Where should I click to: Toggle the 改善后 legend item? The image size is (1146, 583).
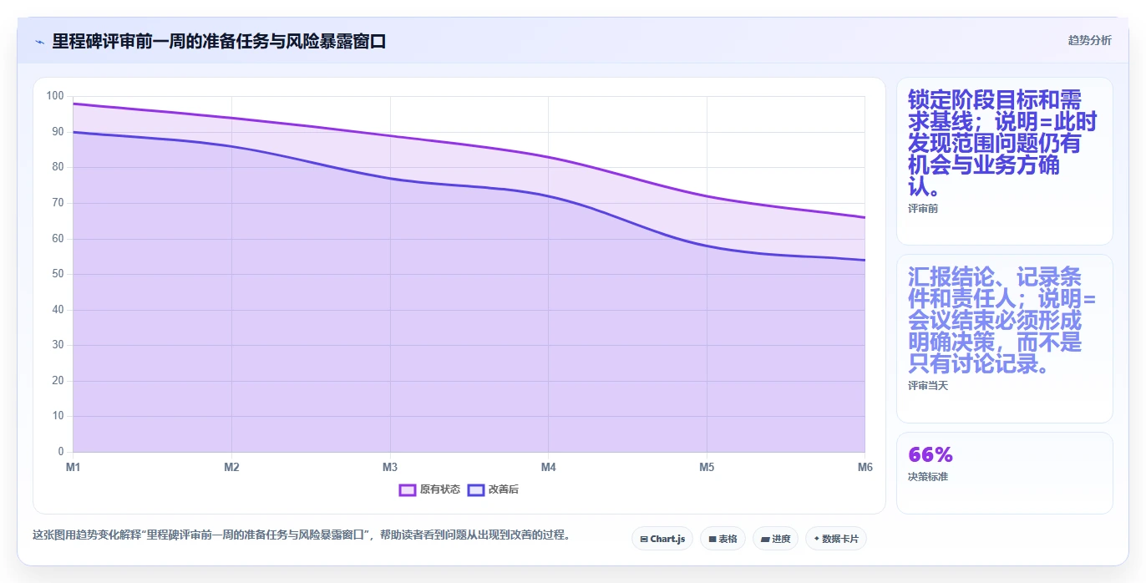(493, 489)
